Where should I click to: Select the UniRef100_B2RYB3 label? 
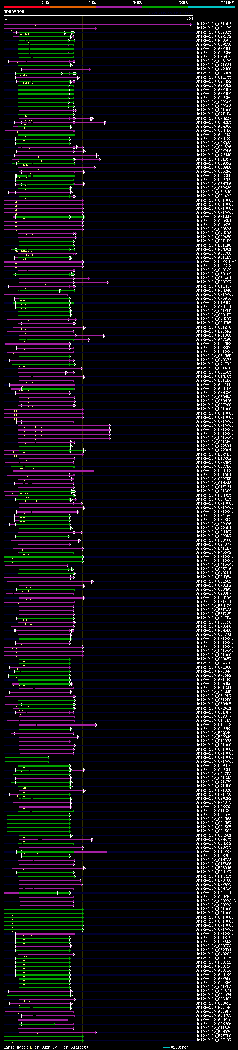point(213,454)
